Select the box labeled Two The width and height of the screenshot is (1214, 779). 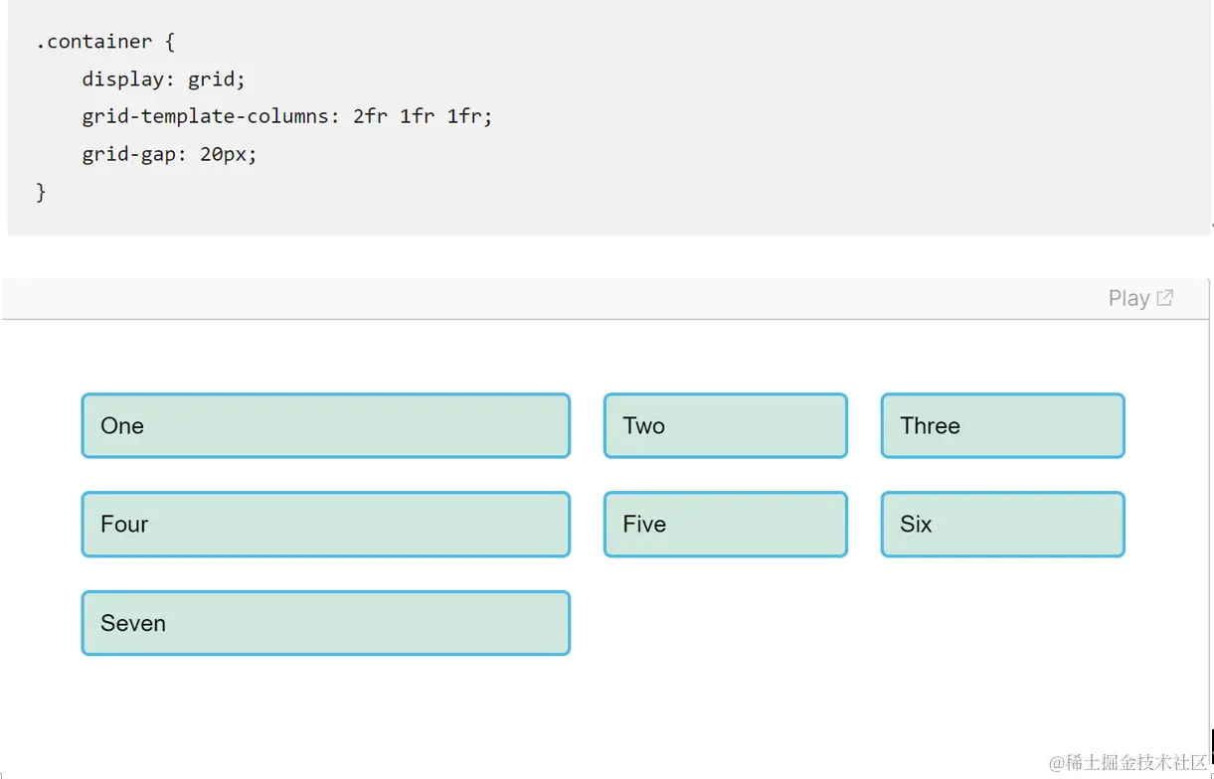click(x=725, y=425)
